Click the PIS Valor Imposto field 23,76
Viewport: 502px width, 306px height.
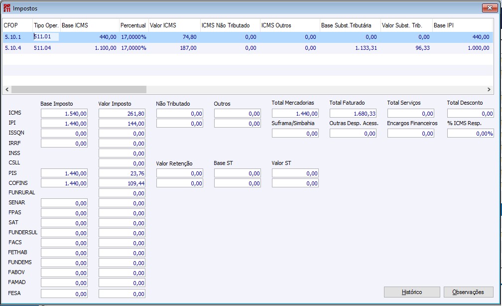122,173
